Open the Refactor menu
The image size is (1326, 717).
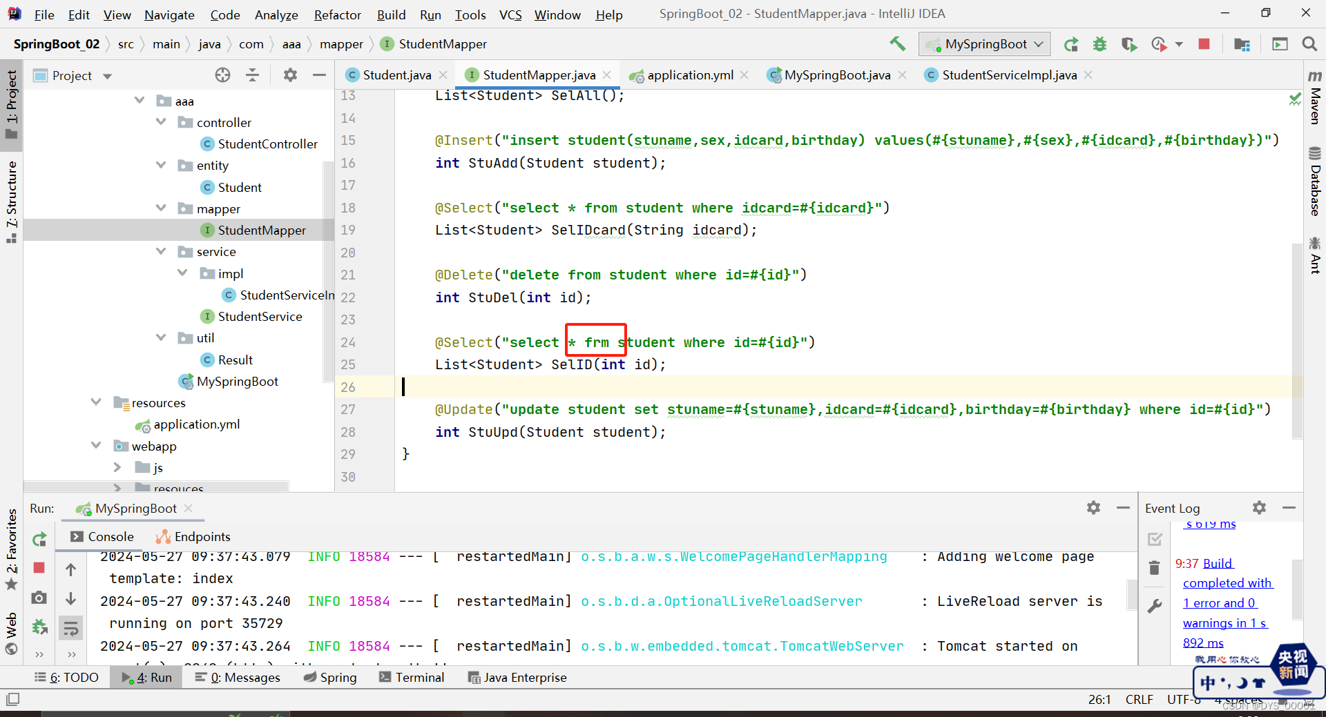click(337, 14)
